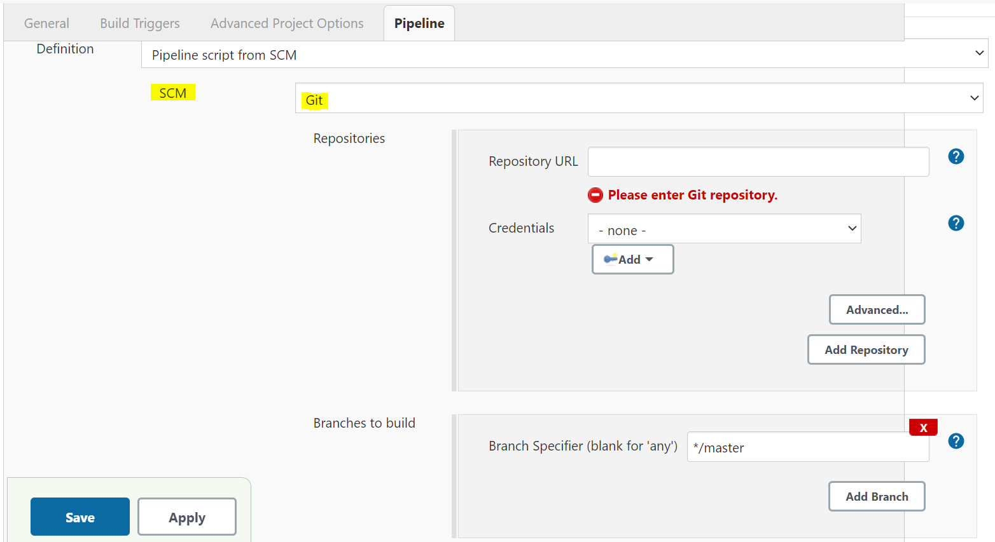Click Add Repository button
The width and height of the screenshot is (995, 542).
866,350
